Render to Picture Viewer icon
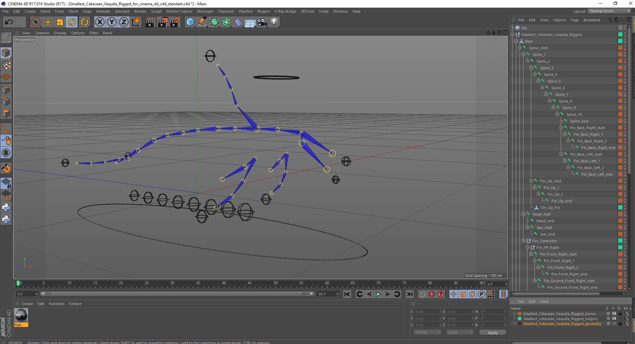Screen dimensions: 635x344 163,22
